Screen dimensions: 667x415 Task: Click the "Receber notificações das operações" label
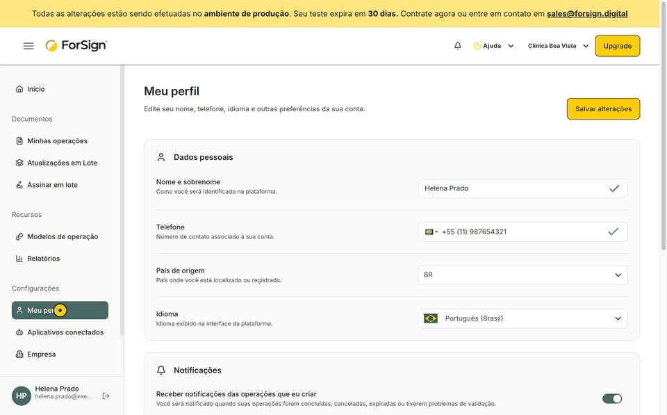click(x=236, y=394)
